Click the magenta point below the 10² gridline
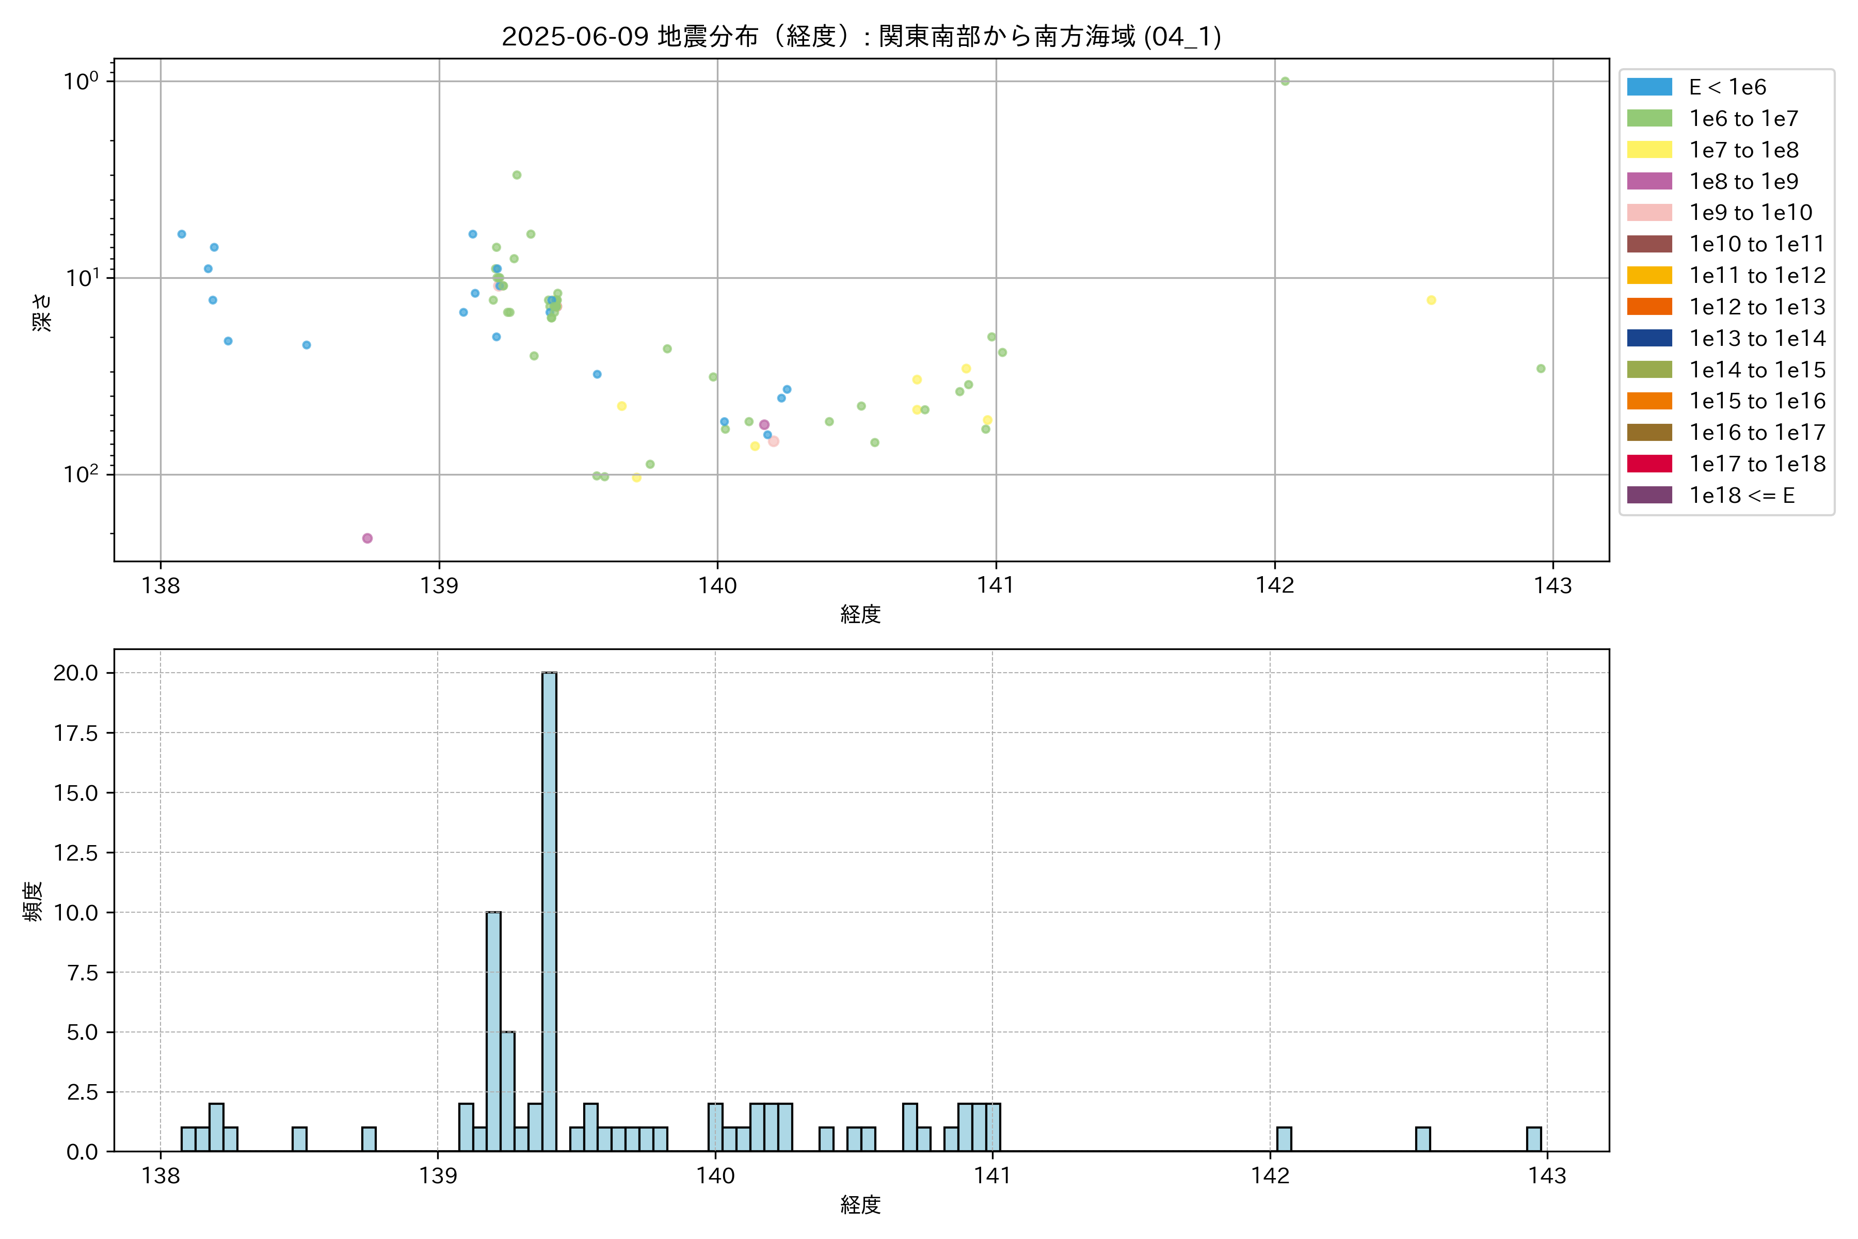This screenshot has width=1858, height=1239. 367,538
